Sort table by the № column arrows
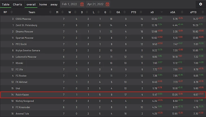This screenshot has height=117, width=206. coord(12,12)
